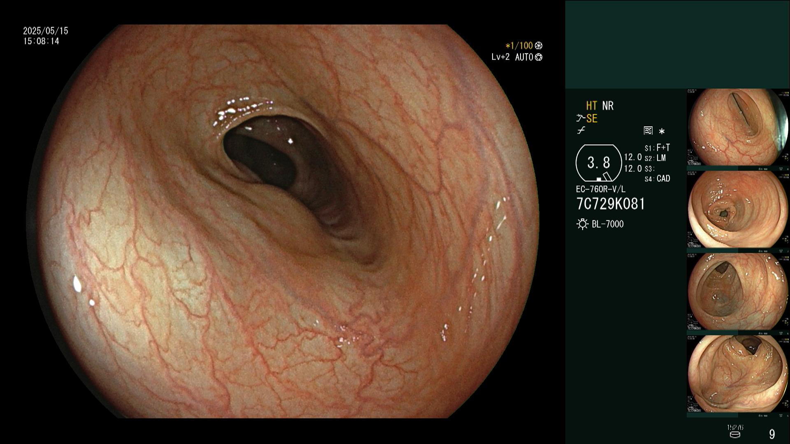Click the asterisk indicator near S1

[662, 132]
